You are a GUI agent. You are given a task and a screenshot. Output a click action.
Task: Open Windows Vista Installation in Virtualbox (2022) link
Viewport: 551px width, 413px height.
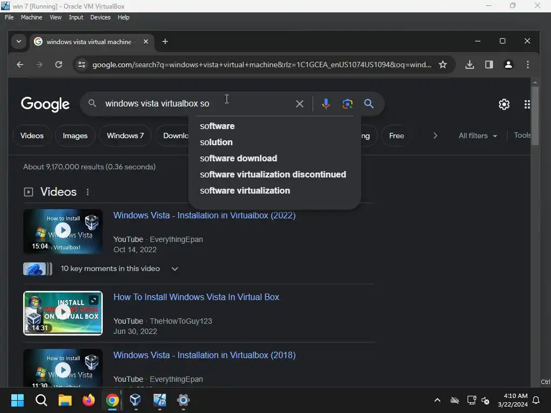point(204,215)
